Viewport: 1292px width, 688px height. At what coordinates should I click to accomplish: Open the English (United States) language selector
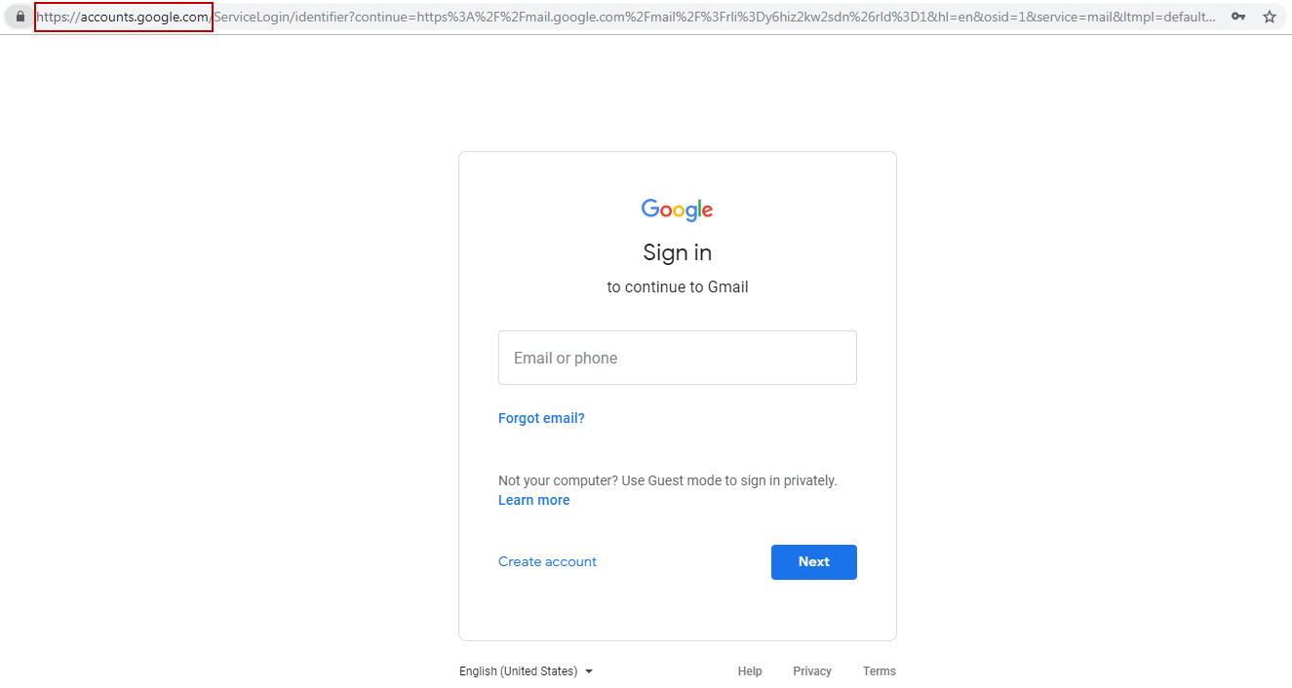(x=519, y=671)
